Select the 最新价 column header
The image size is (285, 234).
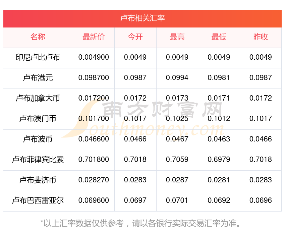tap(94, 37)
